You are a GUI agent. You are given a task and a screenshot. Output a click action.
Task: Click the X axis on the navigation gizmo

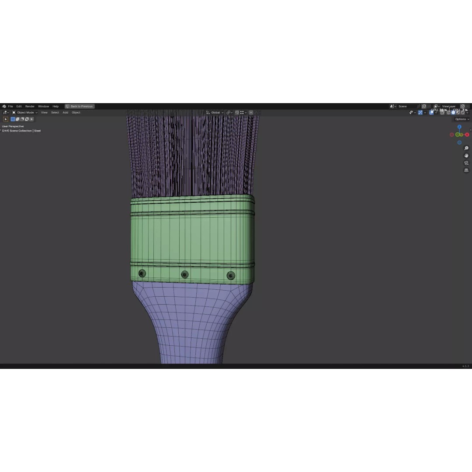coord(467,135)
